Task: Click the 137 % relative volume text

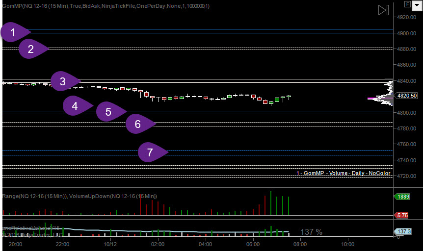Action: (311, 232)
